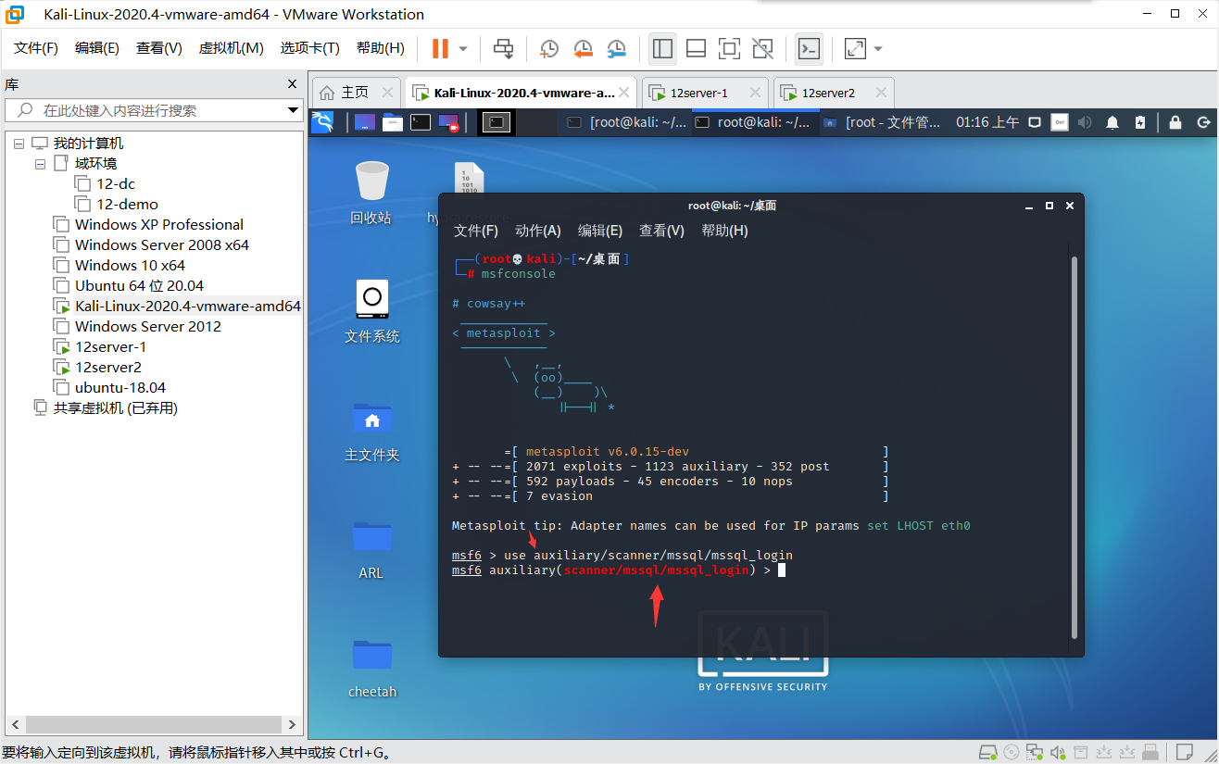Select Ubuntu 64 位 20.04 VM
This screenshot has width=1219, height=764.
coord(139,286)
